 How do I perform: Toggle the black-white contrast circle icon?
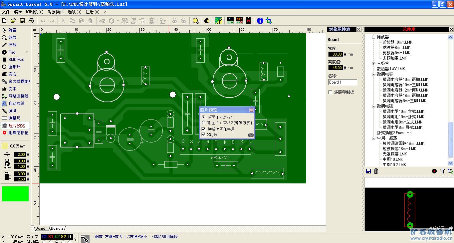click(x=207, y=21)
